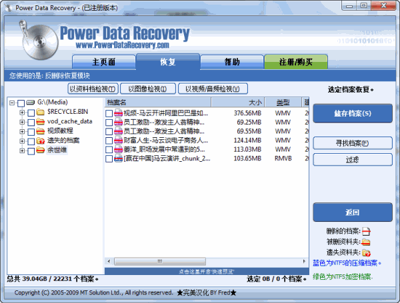Click the file icon of 财富人生 video
The width and height of the screenshot is (400, 303).
[119, 141]
